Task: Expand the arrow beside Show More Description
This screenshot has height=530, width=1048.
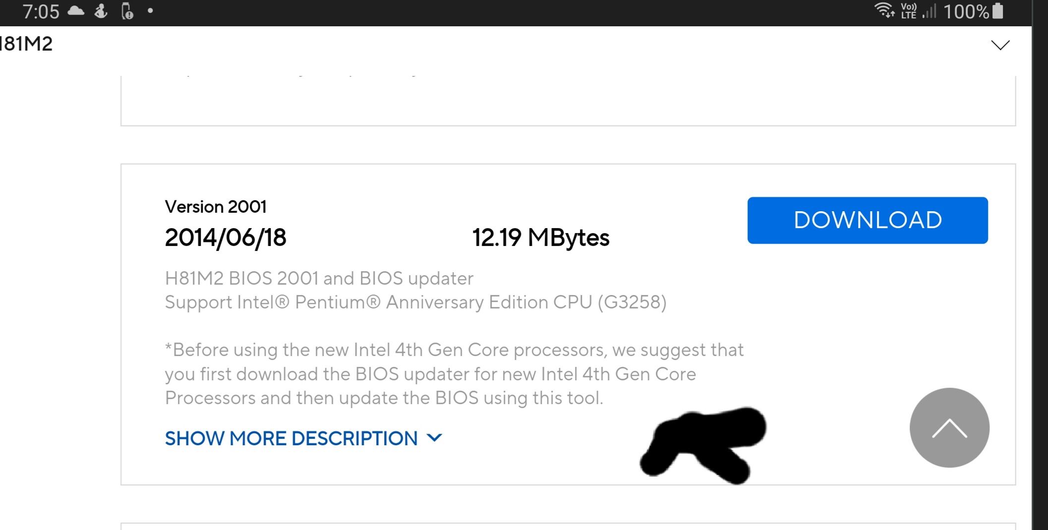Action: click(434, 438)
